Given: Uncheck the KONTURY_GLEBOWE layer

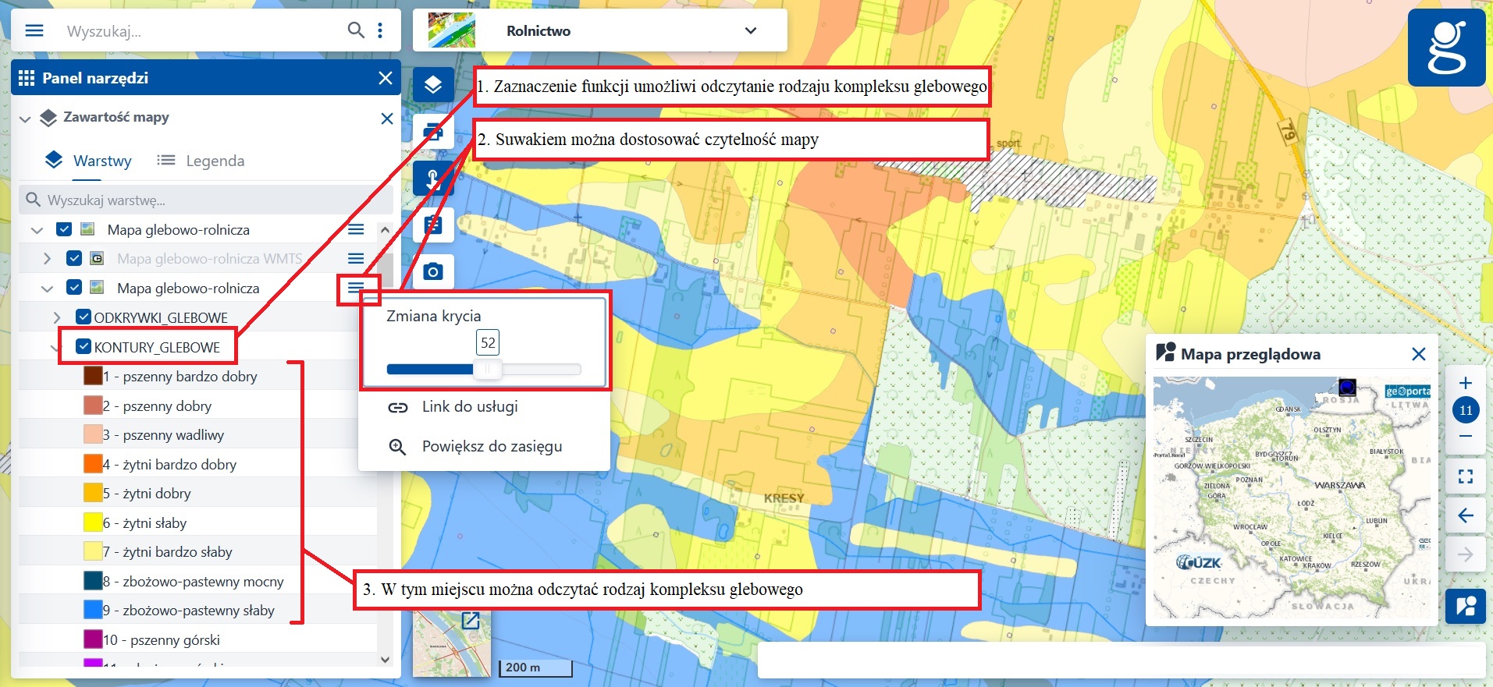Looking at the screenshot, I should pyautogui.click(x=84, y=347).
